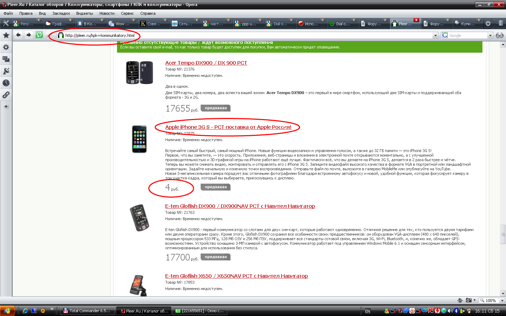Open the Сервис menu
This screenshot has height=316, width=506.
tap(127, 13)
